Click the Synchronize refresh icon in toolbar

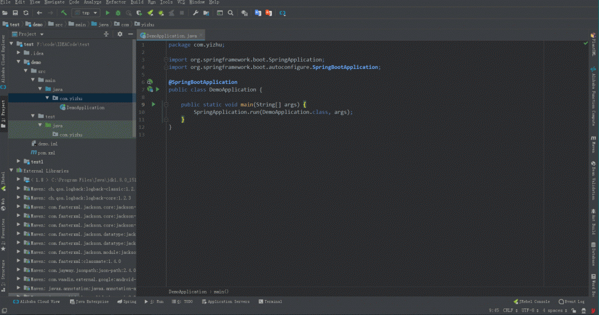tap(26, 13)
